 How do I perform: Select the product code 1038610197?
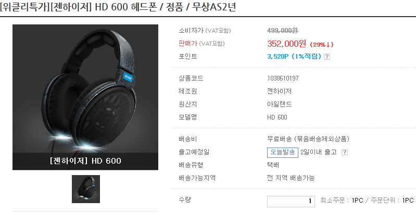point(283,78)
